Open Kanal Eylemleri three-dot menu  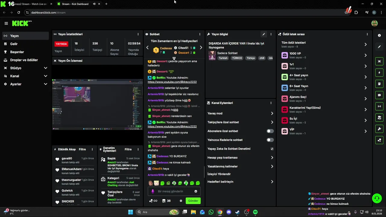tap(271, 103)
